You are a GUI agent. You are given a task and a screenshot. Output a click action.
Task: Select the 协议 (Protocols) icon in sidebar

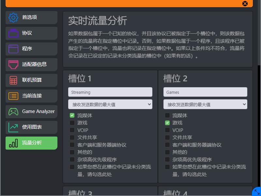13,33
